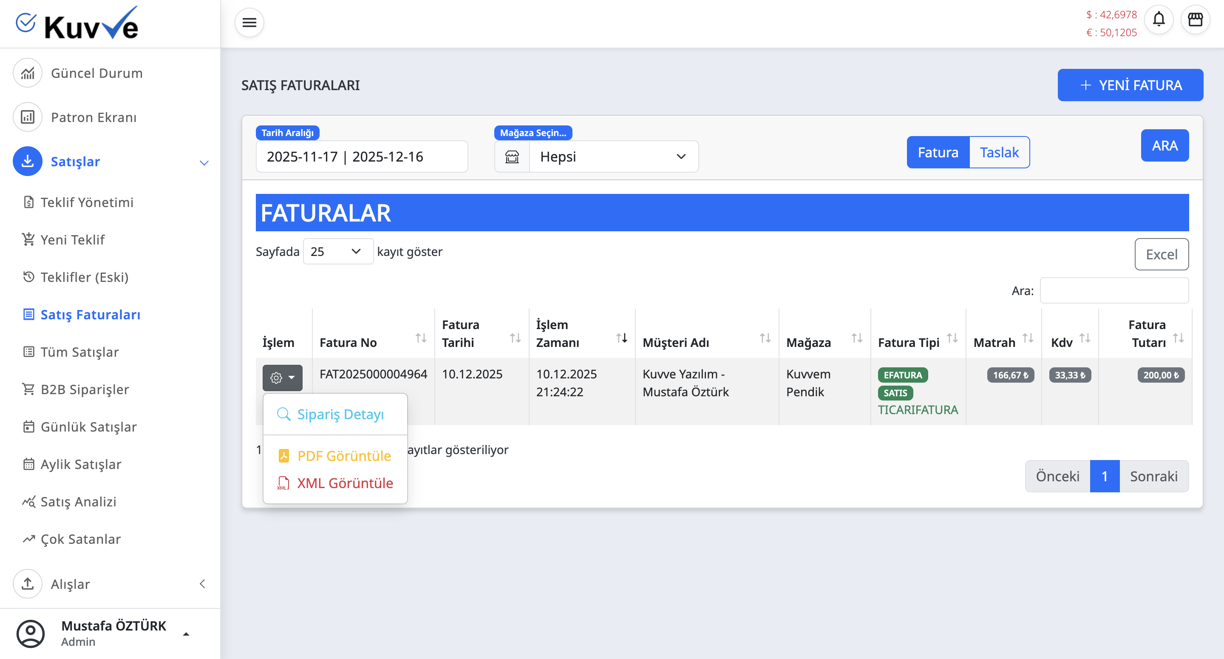Open the notifications bell
The height and width of the screenshot is (659, 1224).
click(x=1159, y=20)
